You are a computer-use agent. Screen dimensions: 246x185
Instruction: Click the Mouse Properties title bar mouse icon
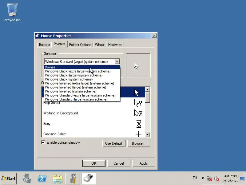(37, 35)
